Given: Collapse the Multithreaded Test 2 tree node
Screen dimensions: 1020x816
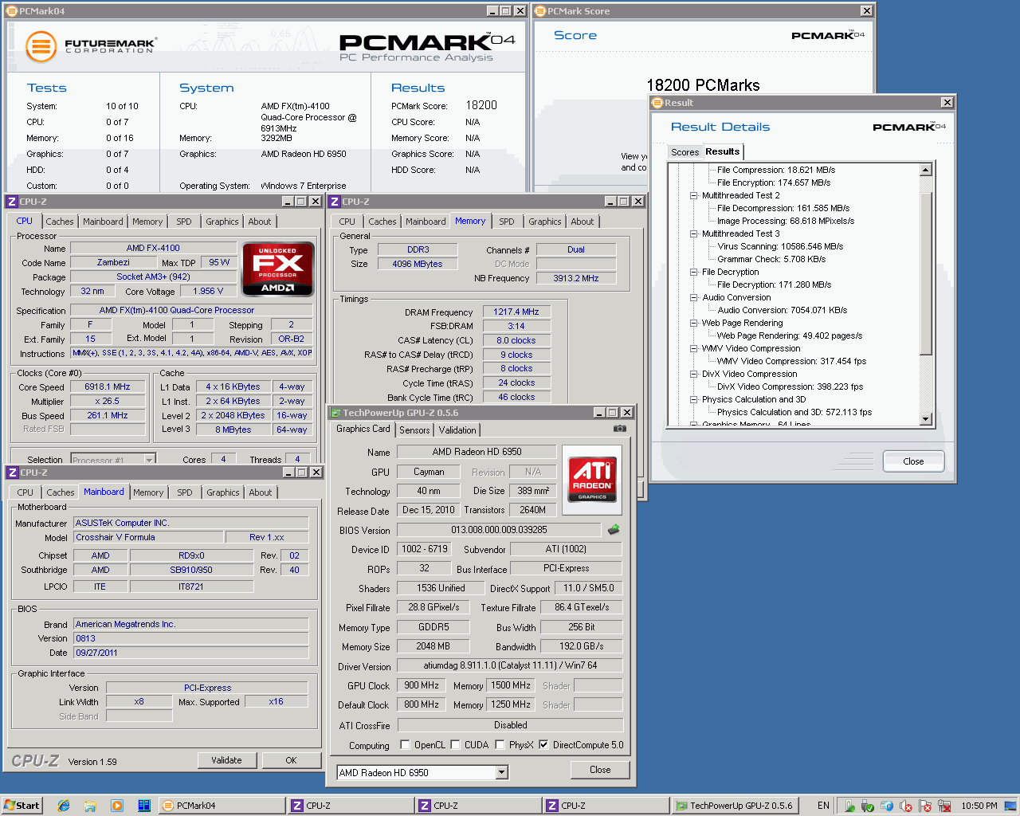Looking at the screenshot, I should (694, 195).
